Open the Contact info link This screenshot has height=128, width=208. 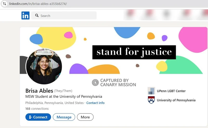(95, 103)
